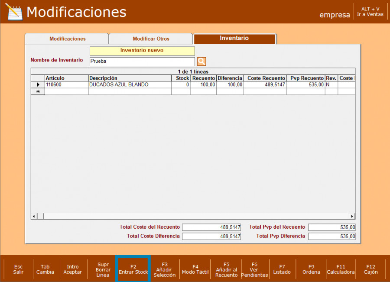This screenshot has width=390, height=282.
Task: Open the Modificar Otros tab
Action: click(151, 39)
